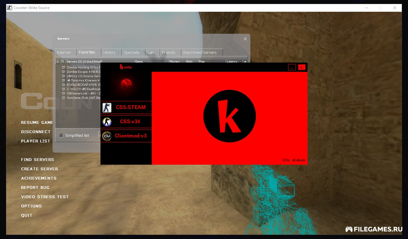Sort by the Players column header
The height and width of the screenshot is (239, 408).
(x=177, y=61)
